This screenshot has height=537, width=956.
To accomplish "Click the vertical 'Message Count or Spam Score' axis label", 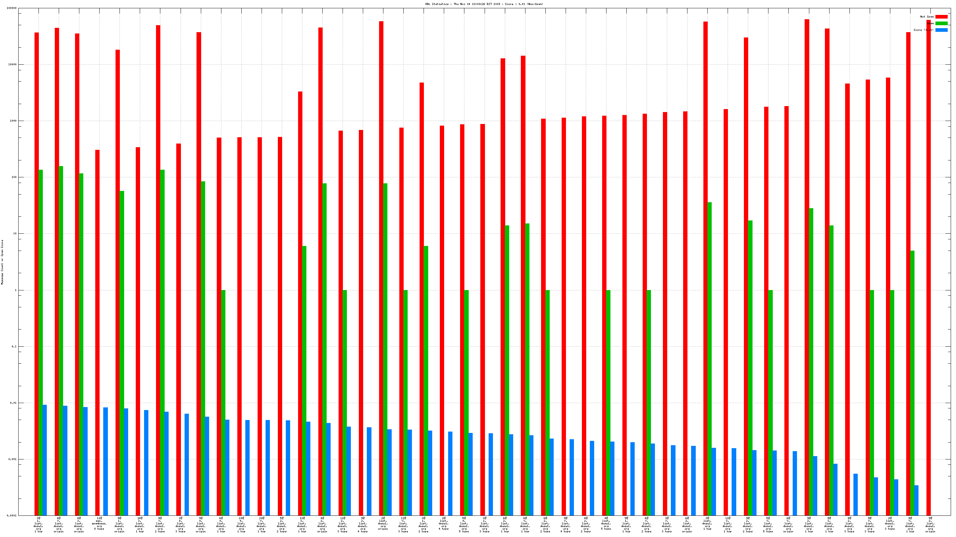I will pyautogui.click(x=2, y=262).
